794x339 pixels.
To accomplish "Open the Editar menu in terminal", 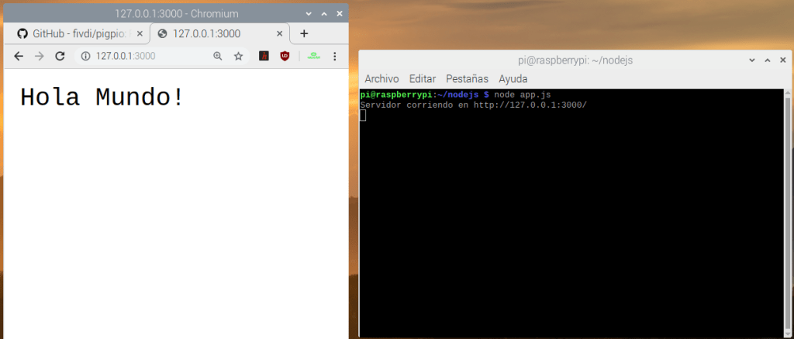I will pos(422,78).
